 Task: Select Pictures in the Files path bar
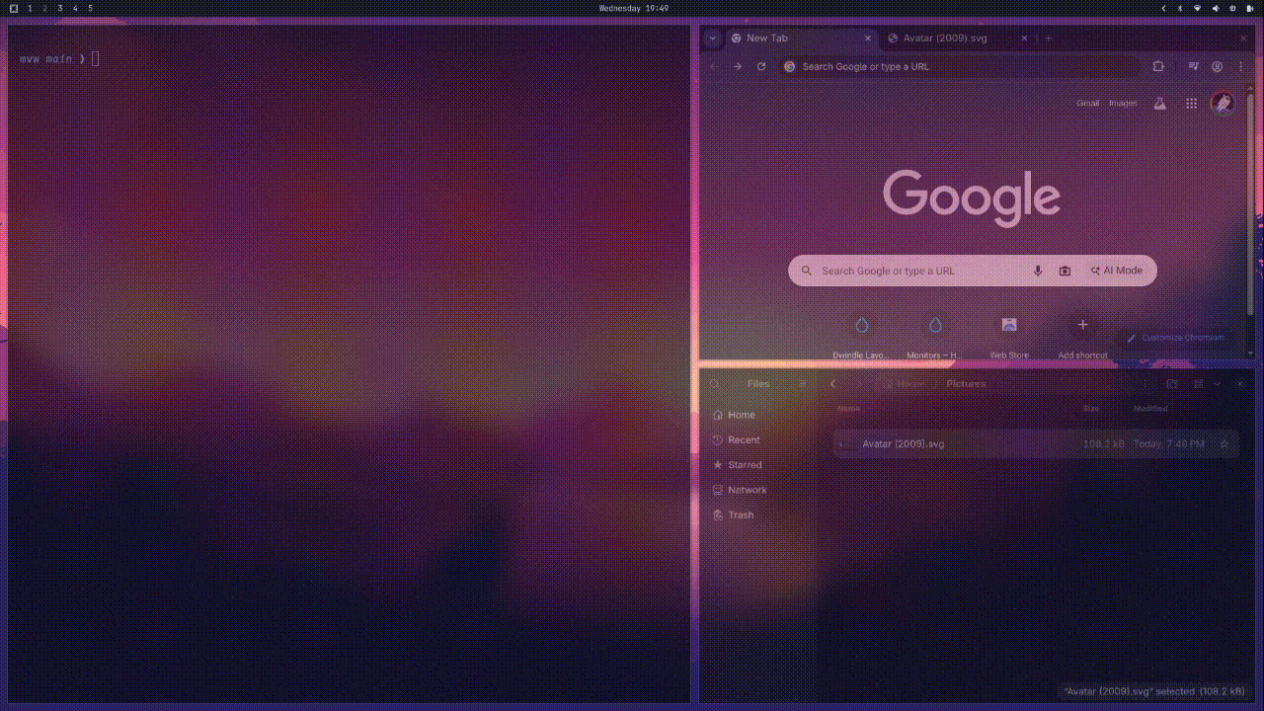click(x=966, y=384)
